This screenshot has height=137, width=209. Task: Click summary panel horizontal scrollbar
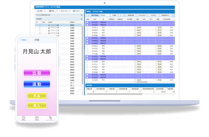(x=115, y=94)
